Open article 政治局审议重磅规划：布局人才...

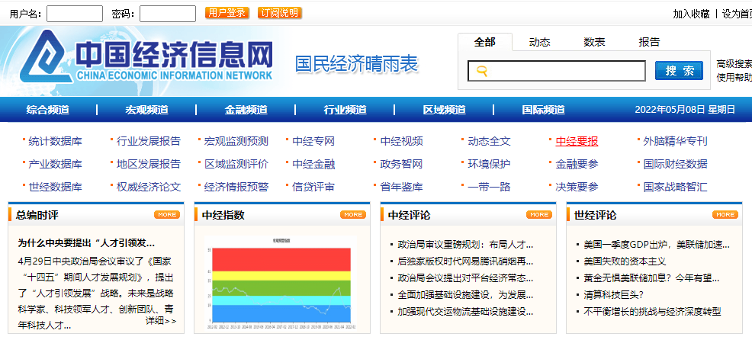pos(465,245)
